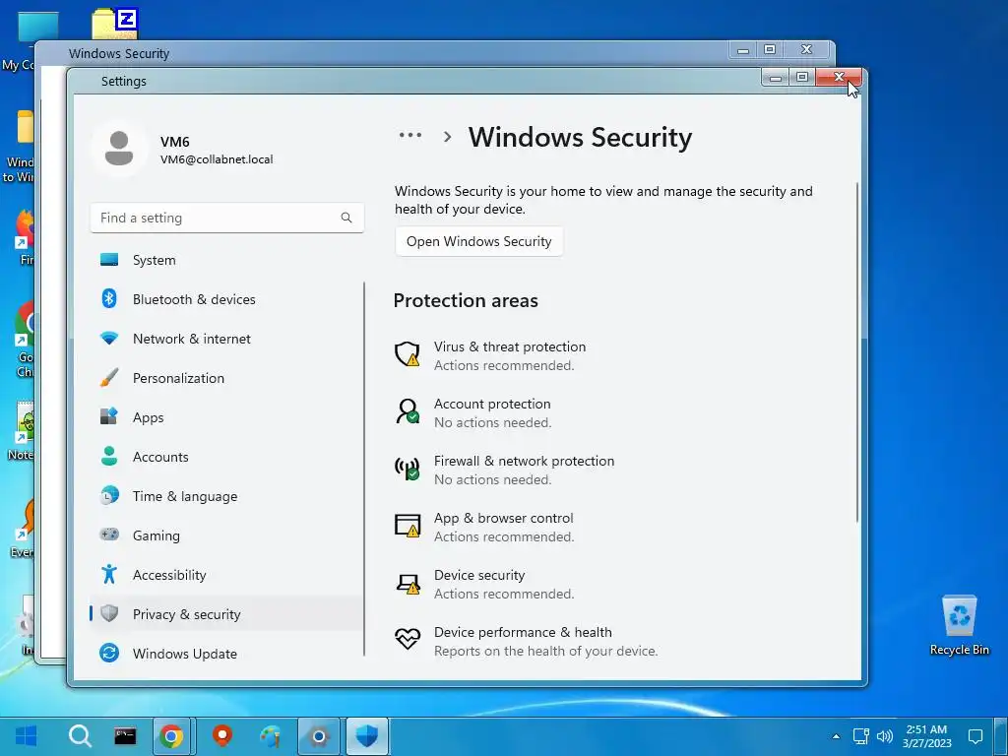Click the Windows Security page heading
Image resolution: width=1008 pixels, height=756 pixels.
point(580,137)
